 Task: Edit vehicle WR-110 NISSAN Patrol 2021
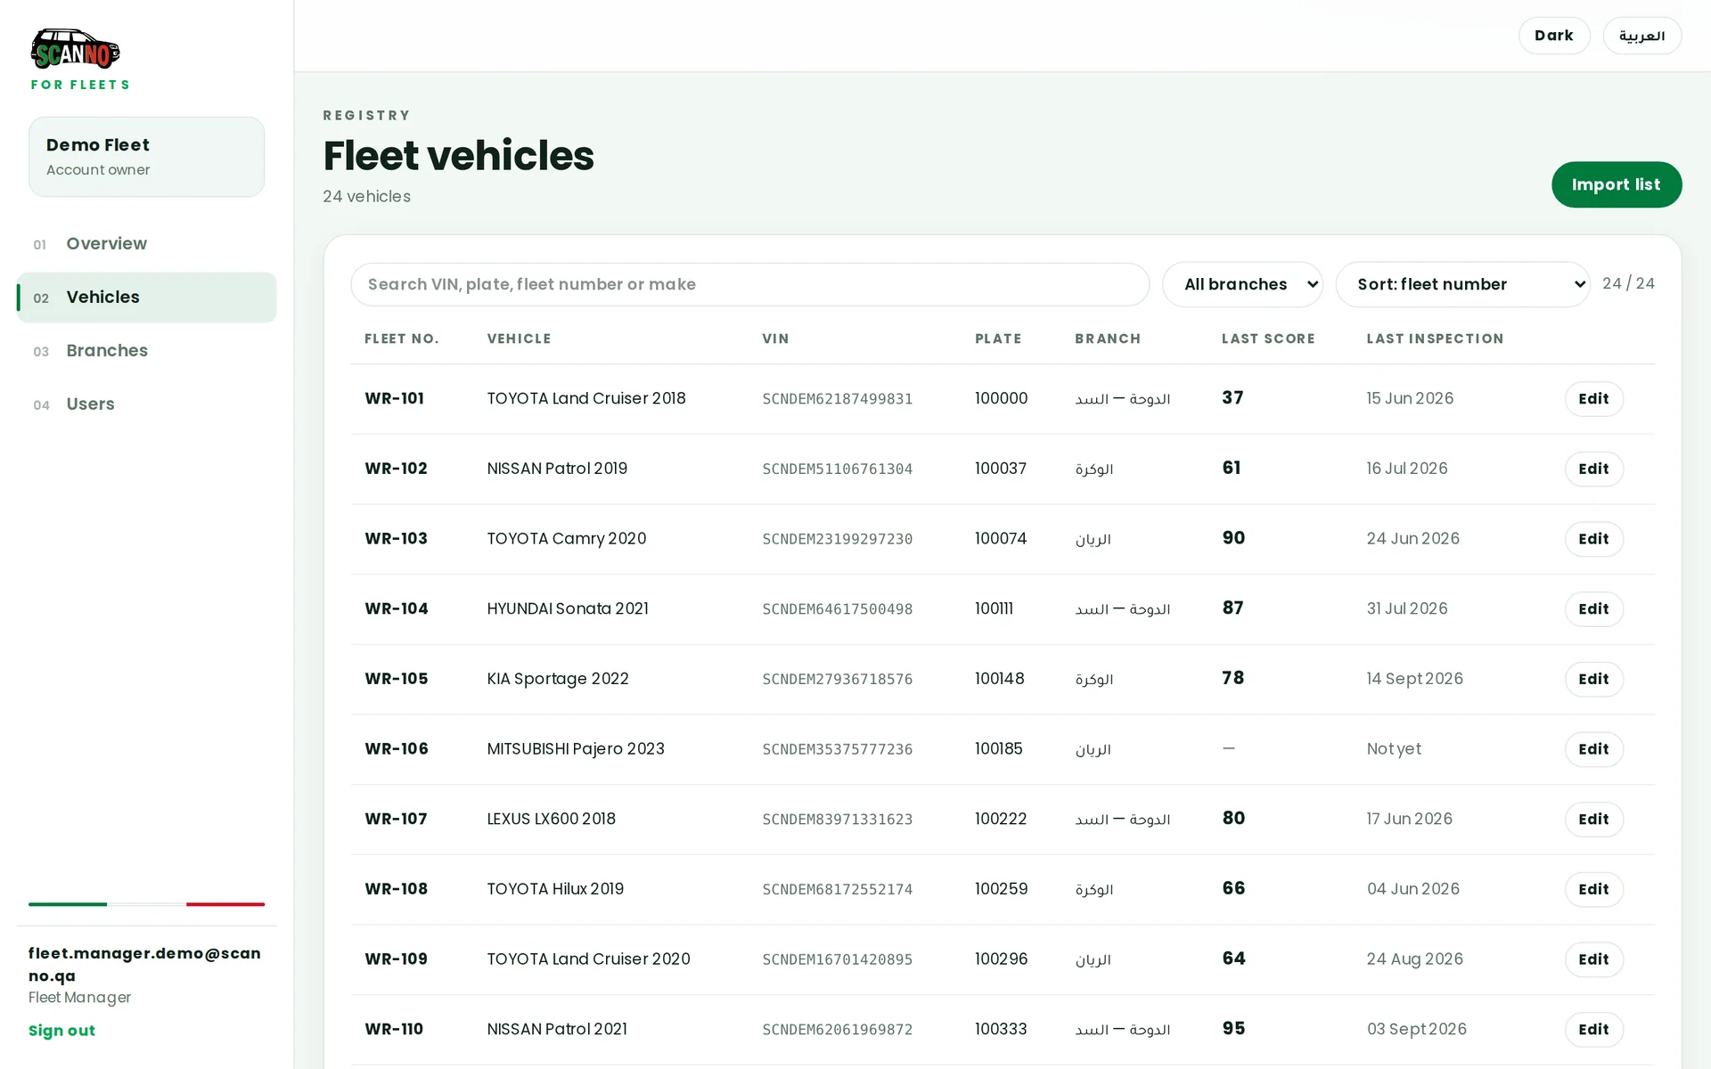click(x=1593, y=1030)
